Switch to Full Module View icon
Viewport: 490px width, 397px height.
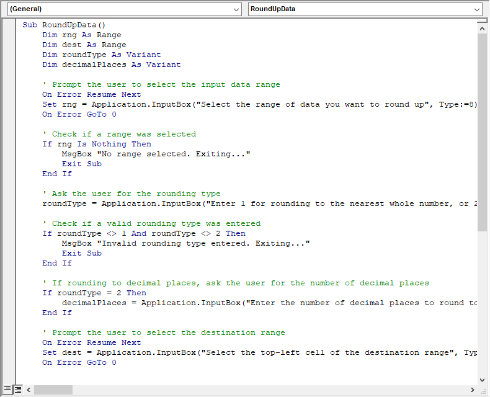tap(18, 390)
